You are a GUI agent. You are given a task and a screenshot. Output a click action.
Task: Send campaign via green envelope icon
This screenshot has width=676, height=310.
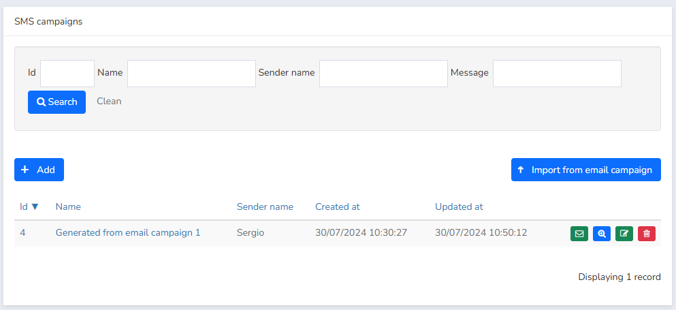[579, 234]
